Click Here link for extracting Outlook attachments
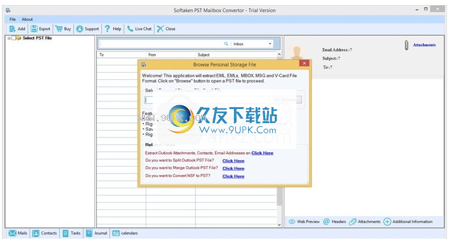The image size is (449, 239). point(262,153)
